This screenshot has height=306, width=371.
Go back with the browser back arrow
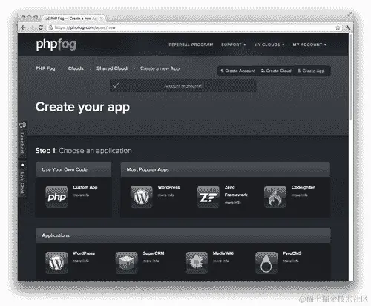pos(23,27)
